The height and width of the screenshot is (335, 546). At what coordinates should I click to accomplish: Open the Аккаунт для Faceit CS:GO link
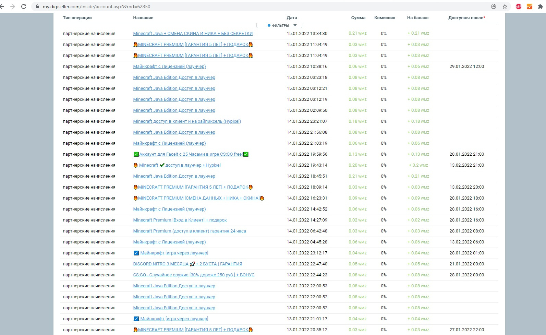pyautogui.click(x=191, y=154)
